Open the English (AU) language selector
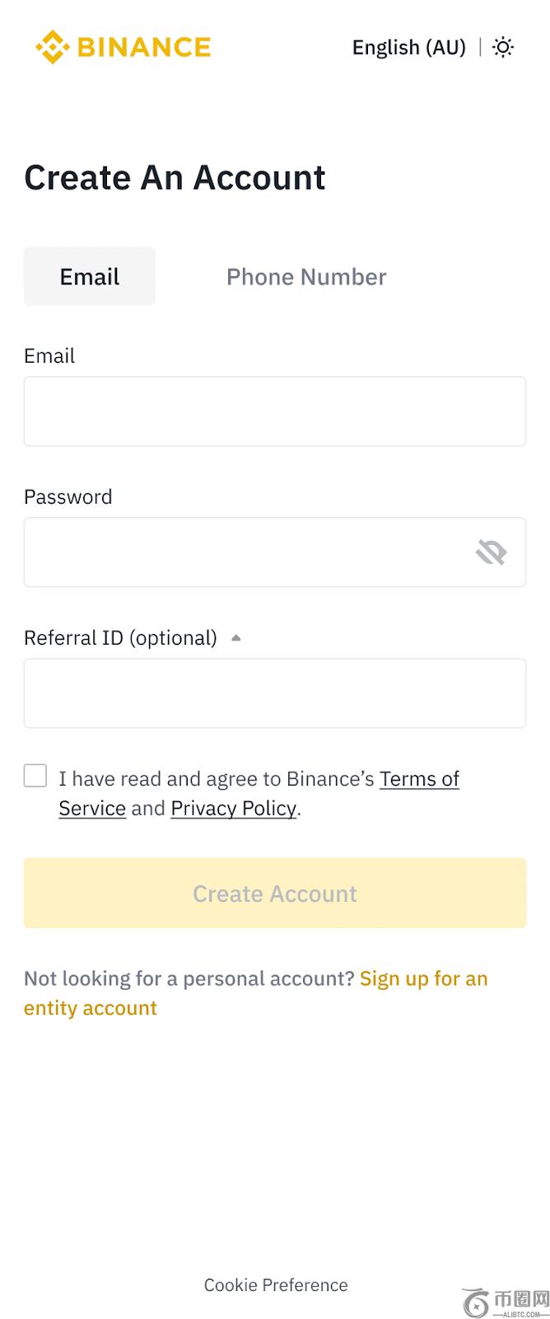The image size is (550, 1319). (x=408, y=48)
